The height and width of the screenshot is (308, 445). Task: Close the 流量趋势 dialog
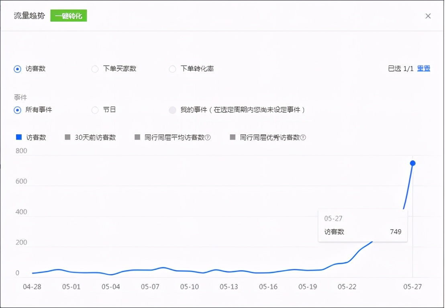[428, 16]
